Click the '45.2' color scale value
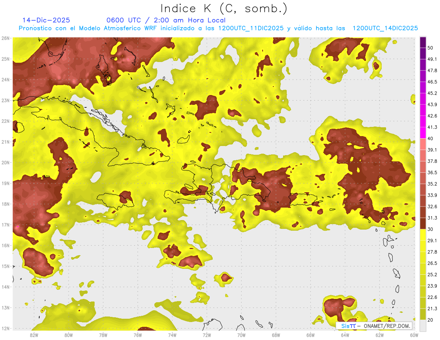 coord(432,93)
